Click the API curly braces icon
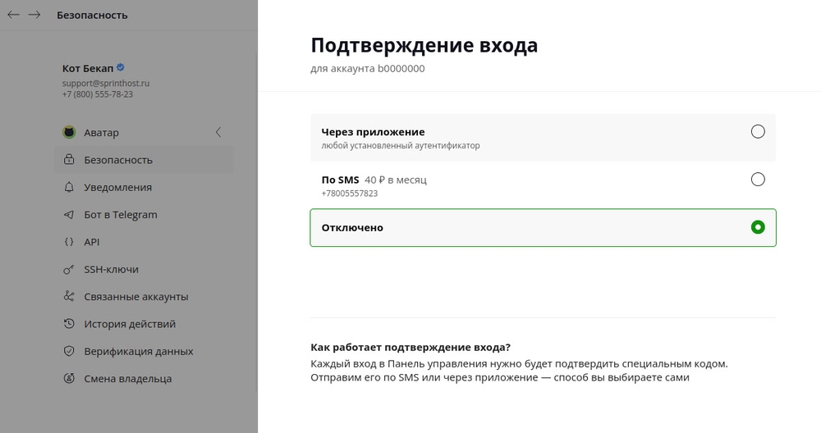Viewport: 821px width, 433px height. [70, 242]
